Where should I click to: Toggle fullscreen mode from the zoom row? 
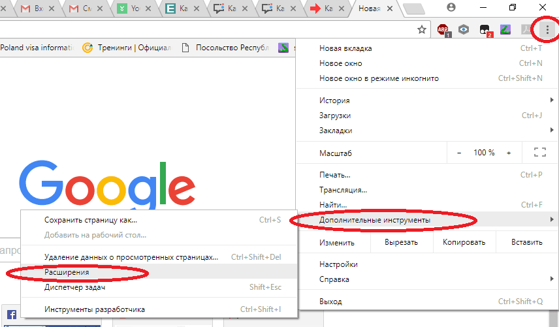pos(539,153)
